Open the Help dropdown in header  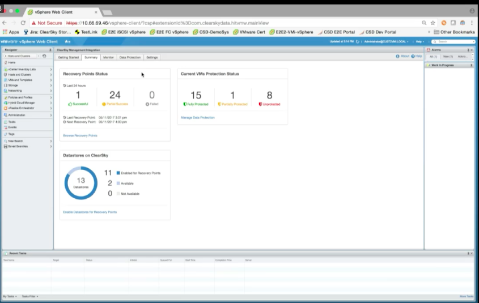pyautogui.click(x=419, y=41)
